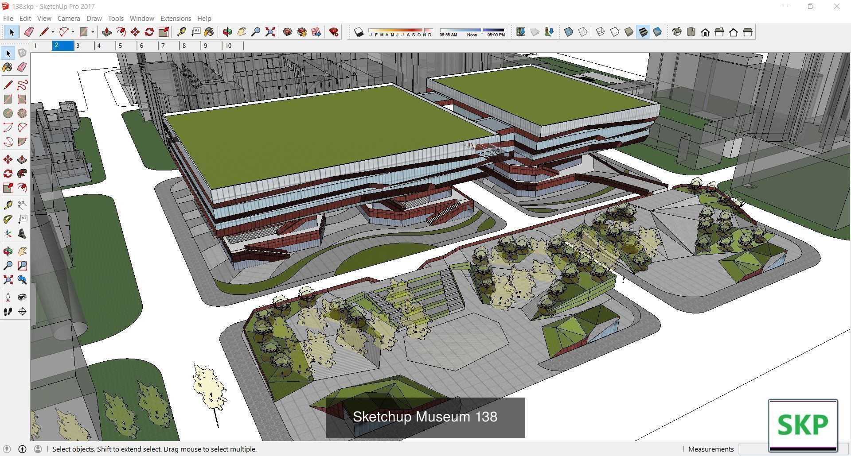The height and width of the screenshot is (456, 851).
Task: Switch to scene tab 9
Action: [211, 46]
